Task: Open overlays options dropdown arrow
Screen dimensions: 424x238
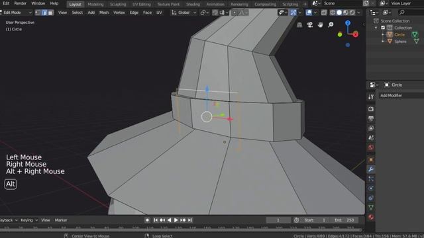Action: [x=315, y=13]
